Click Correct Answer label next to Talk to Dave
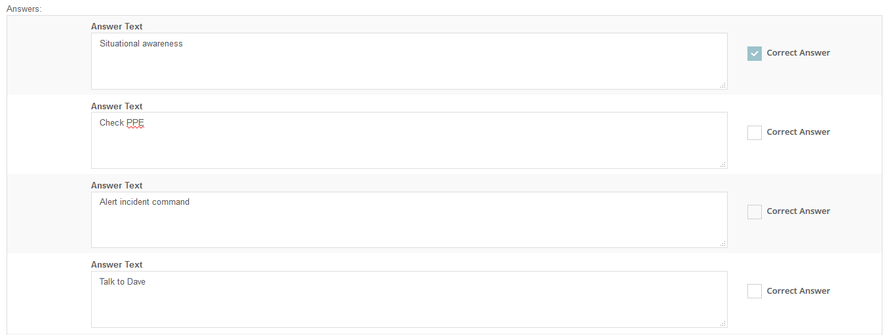 point(798,291)
